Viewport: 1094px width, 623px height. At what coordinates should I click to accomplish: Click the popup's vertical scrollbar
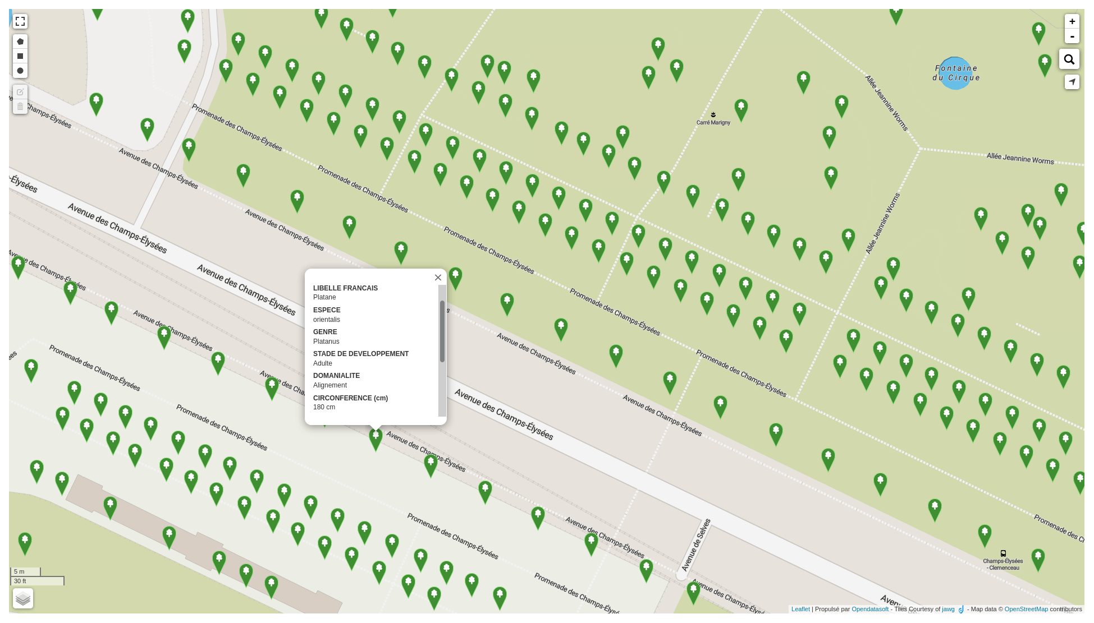[442, 331]
